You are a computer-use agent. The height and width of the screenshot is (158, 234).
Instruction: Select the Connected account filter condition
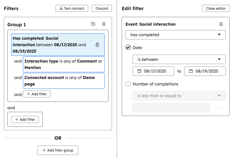64,81
